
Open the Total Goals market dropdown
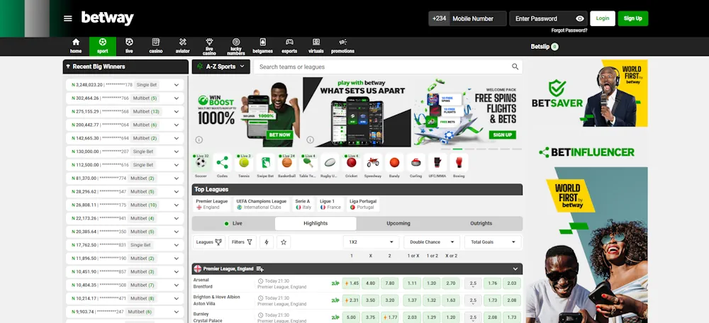[493, 242]
